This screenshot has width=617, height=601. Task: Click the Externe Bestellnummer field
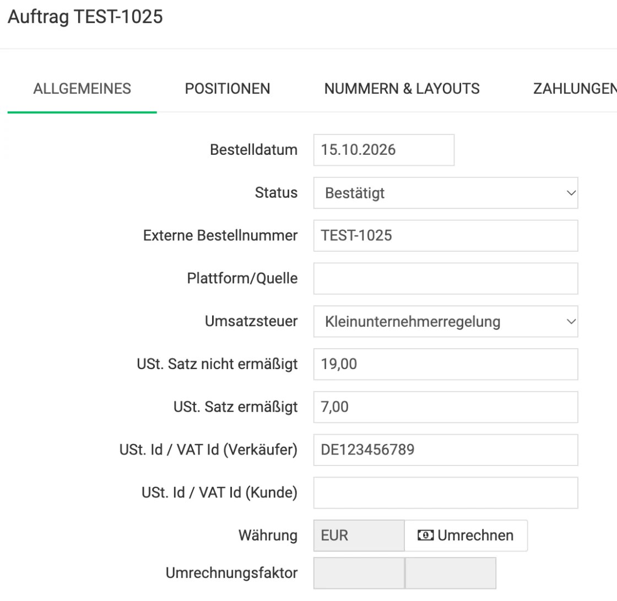446,236
